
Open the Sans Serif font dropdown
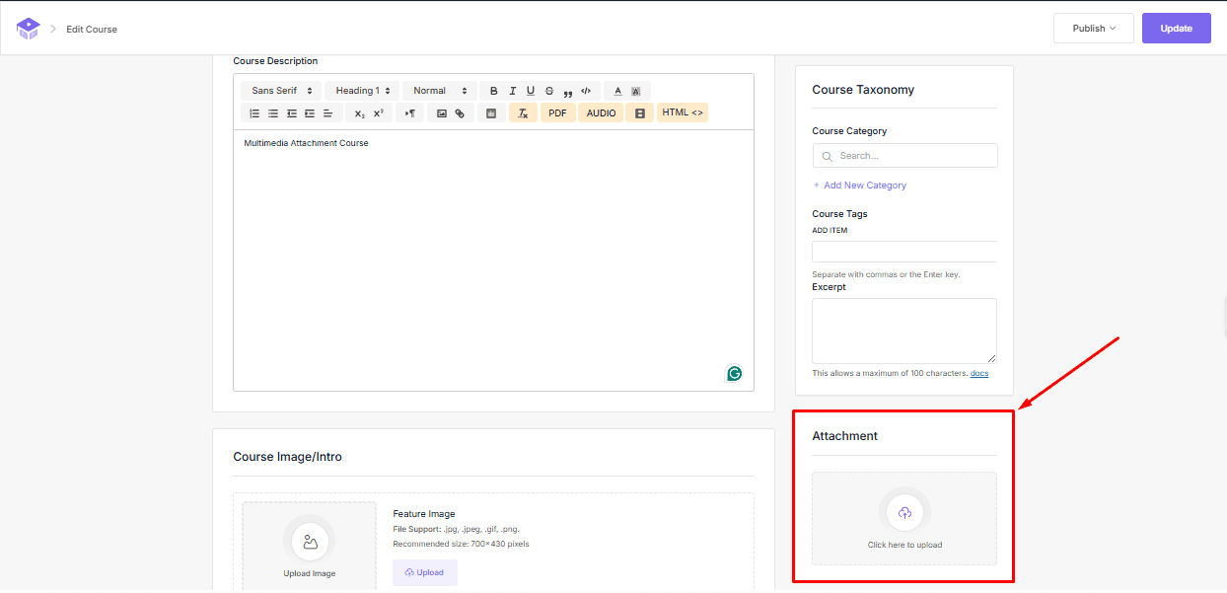pos(279,90)
